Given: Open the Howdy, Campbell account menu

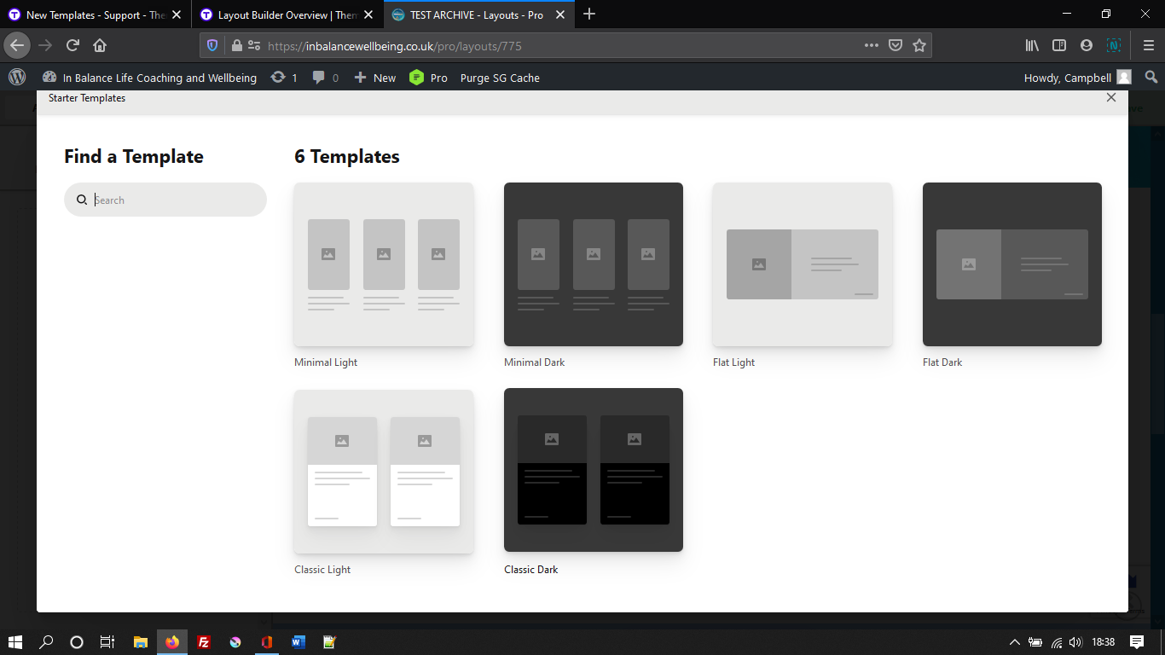Looking at the screenshot, I should (x=1078, y=78).
